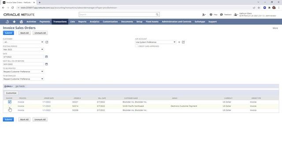
Task: Open the Setup menu
Action: tap(139, 22)
